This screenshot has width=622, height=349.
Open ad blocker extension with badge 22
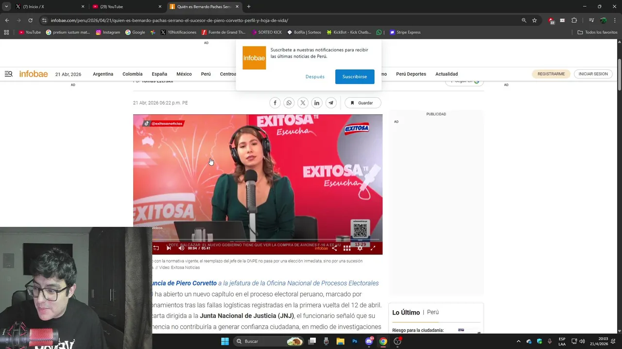(x=551, y=20)
